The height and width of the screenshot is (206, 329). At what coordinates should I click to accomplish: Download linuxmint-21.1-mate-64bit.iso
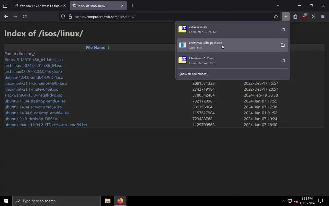click(x=31, y=89)
